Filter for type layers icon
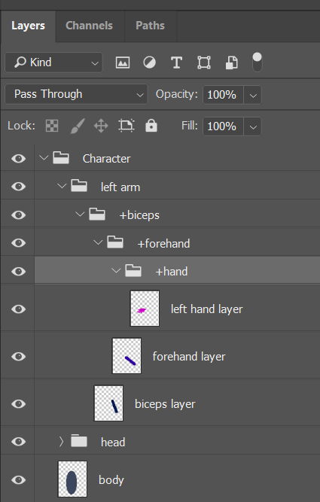The width and height of the screenshot is (320, 502). 176,62
